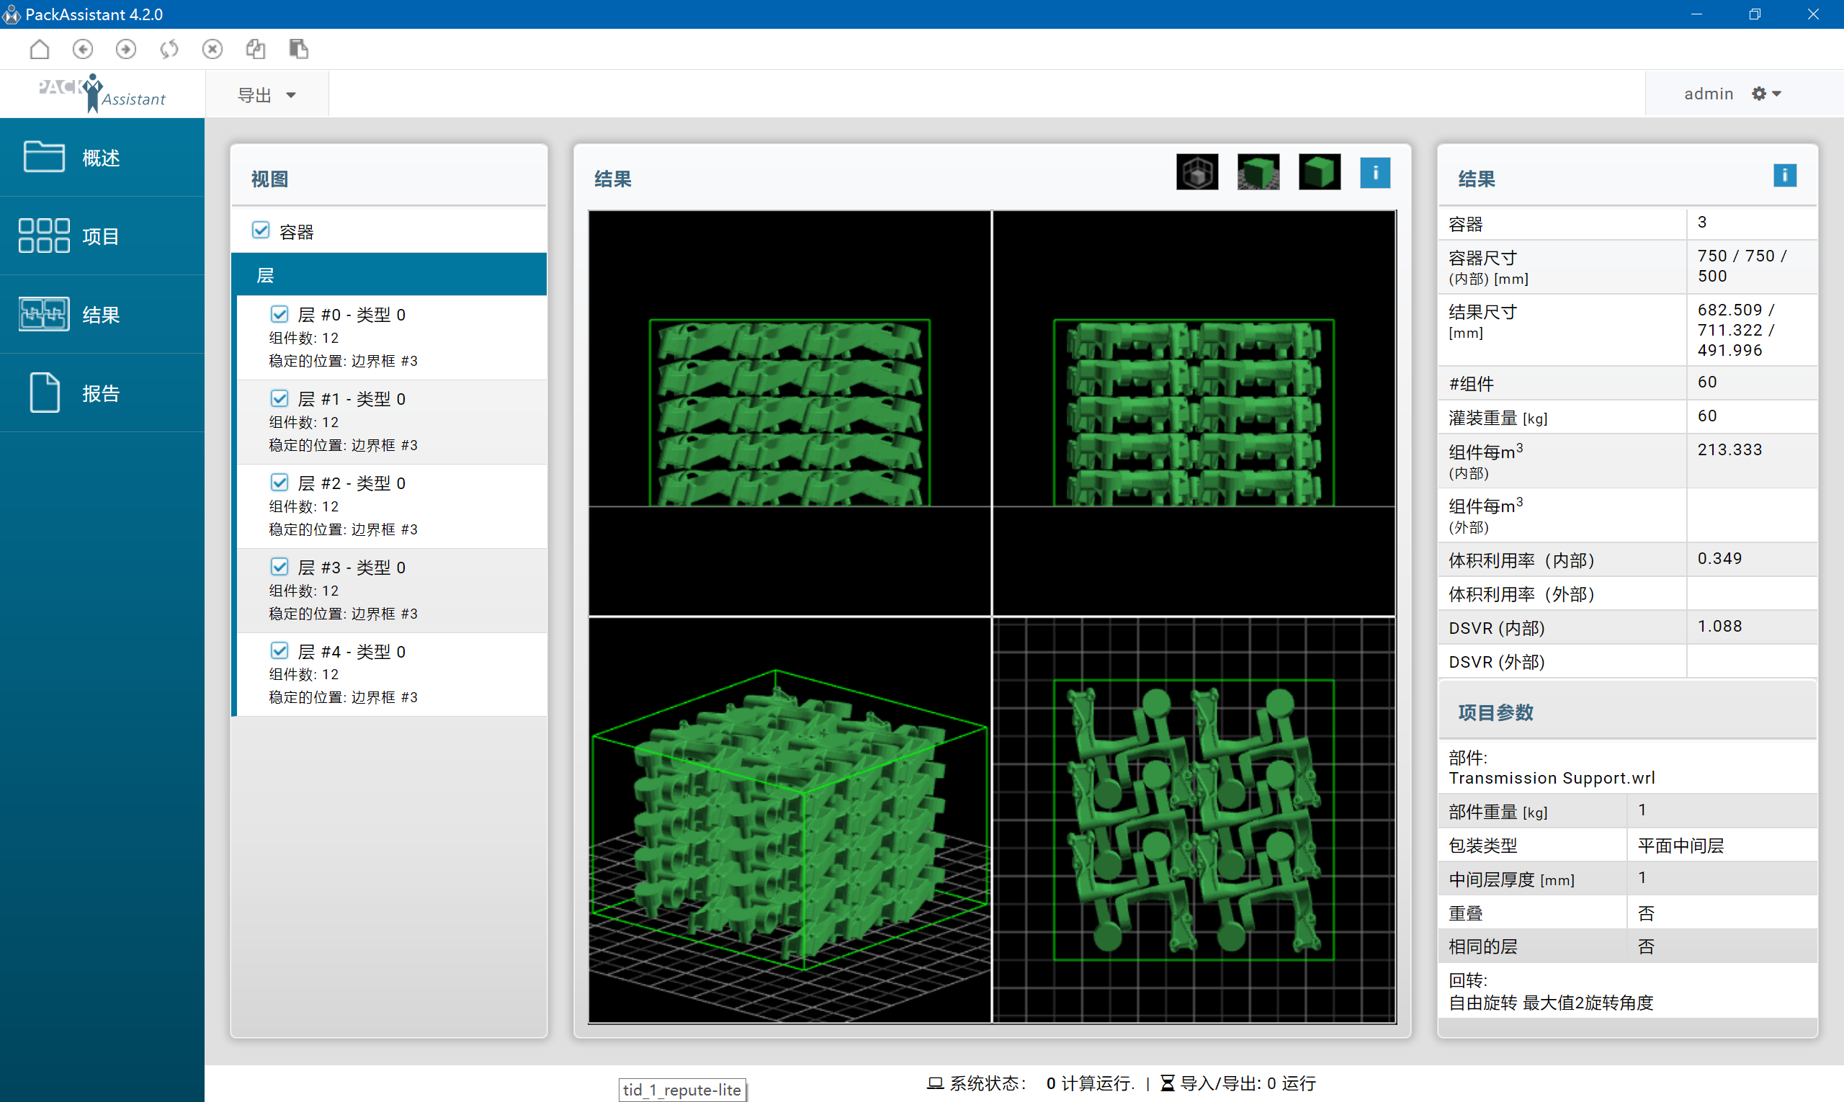
Task: Click the forward navigation arrow icon
Action: pos(125,49)
